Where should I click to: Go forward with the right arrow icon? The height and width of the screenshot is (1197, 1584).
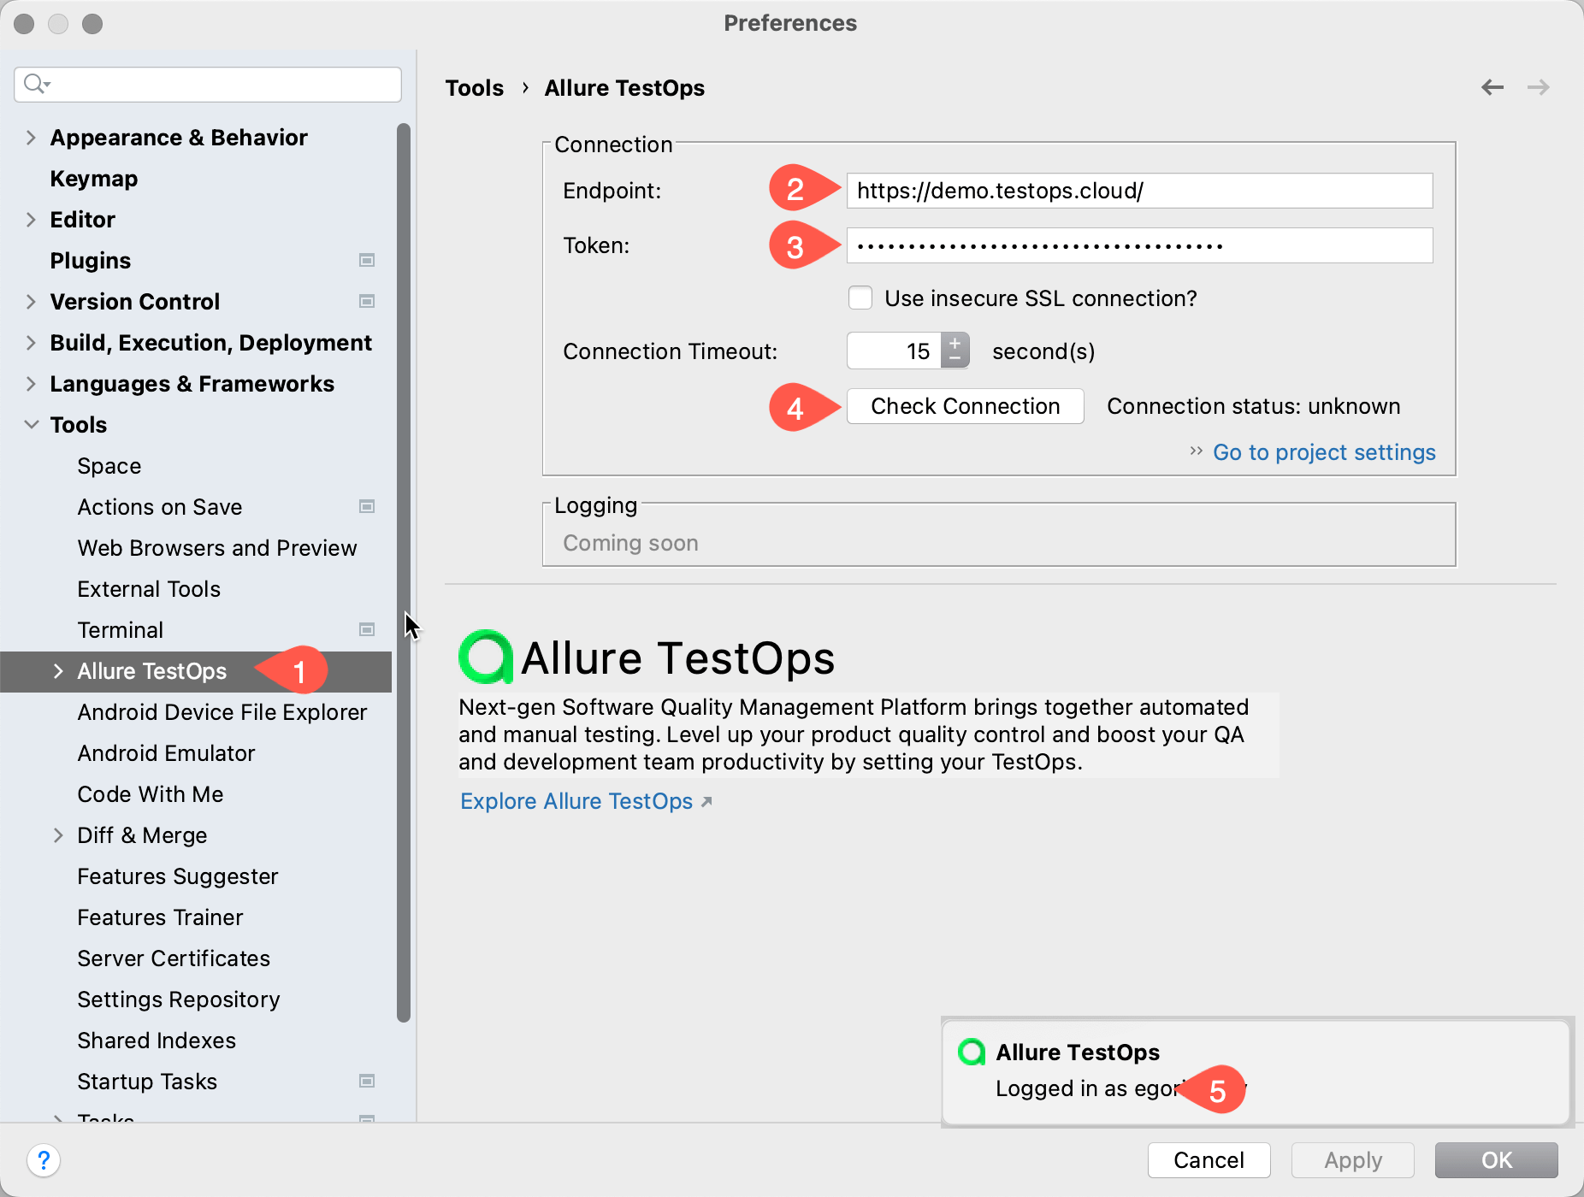pos(1538,87)
